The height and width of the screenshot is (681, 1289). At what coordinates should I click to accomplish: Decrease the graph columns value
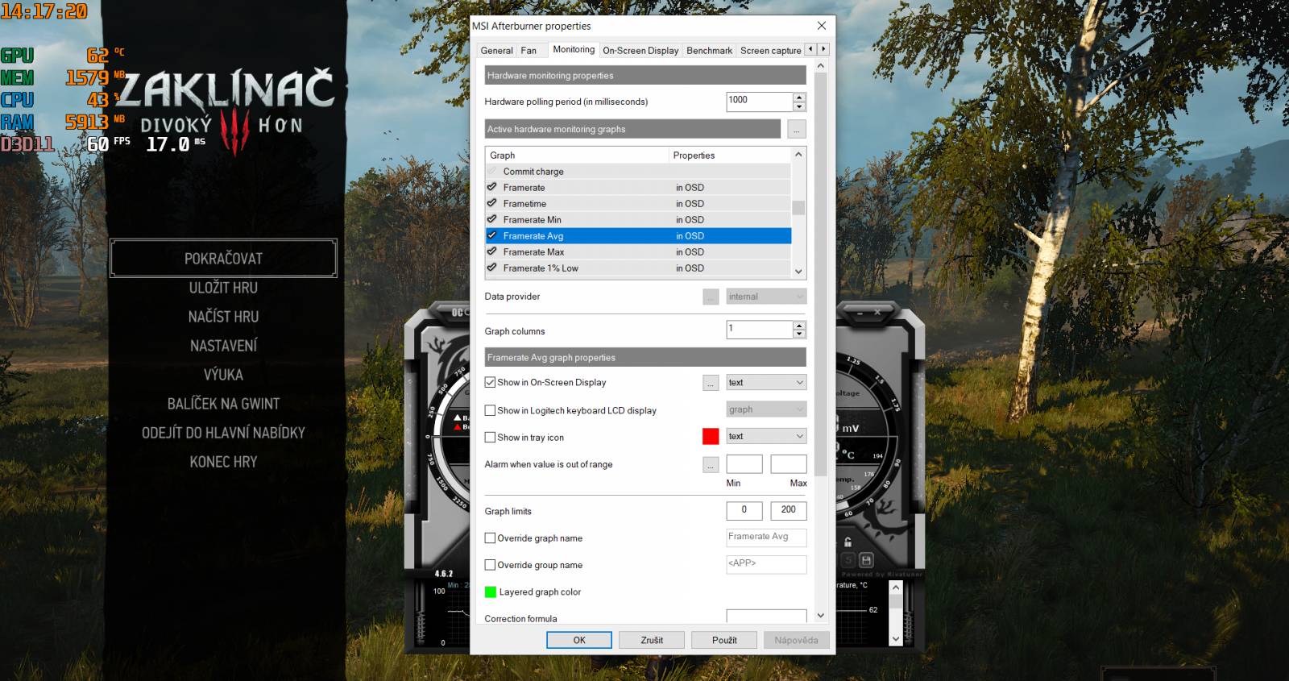[799, 334]
